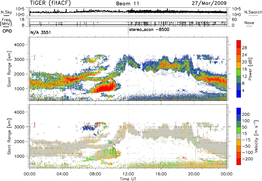Screen dimensions: 262x181
Task: Select the light green 12–16 dB Power segment
Action: (x=239, y=73)
